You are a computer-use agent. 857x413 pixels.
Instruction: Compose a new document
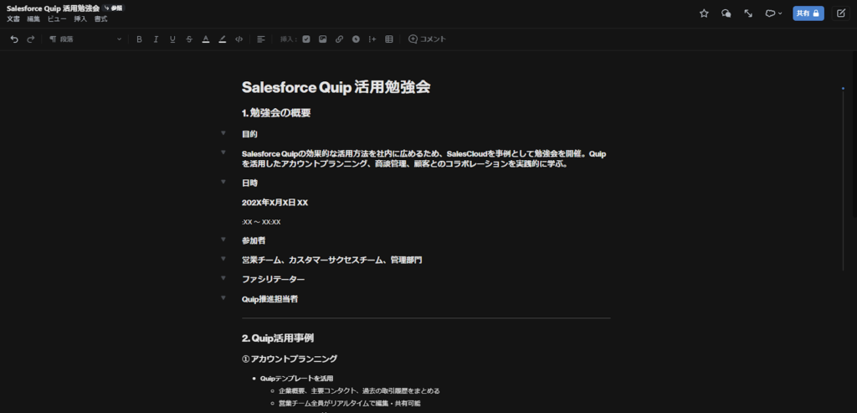840,13
